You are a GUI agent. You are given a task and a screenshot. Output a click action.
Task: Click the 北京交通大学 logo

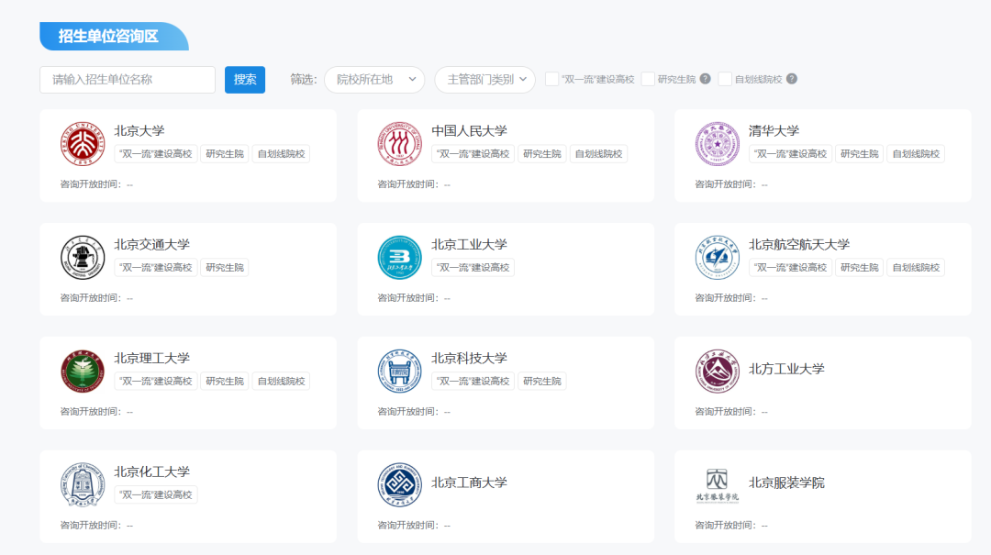click(83, 258)
